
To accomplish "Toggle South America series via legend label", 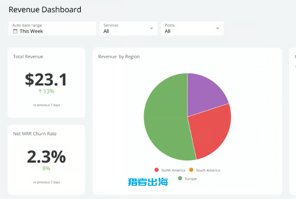I will pos(208,170).
